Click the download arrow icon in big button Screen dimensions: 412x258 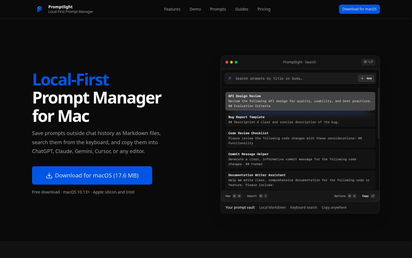(x=49, y=175)
